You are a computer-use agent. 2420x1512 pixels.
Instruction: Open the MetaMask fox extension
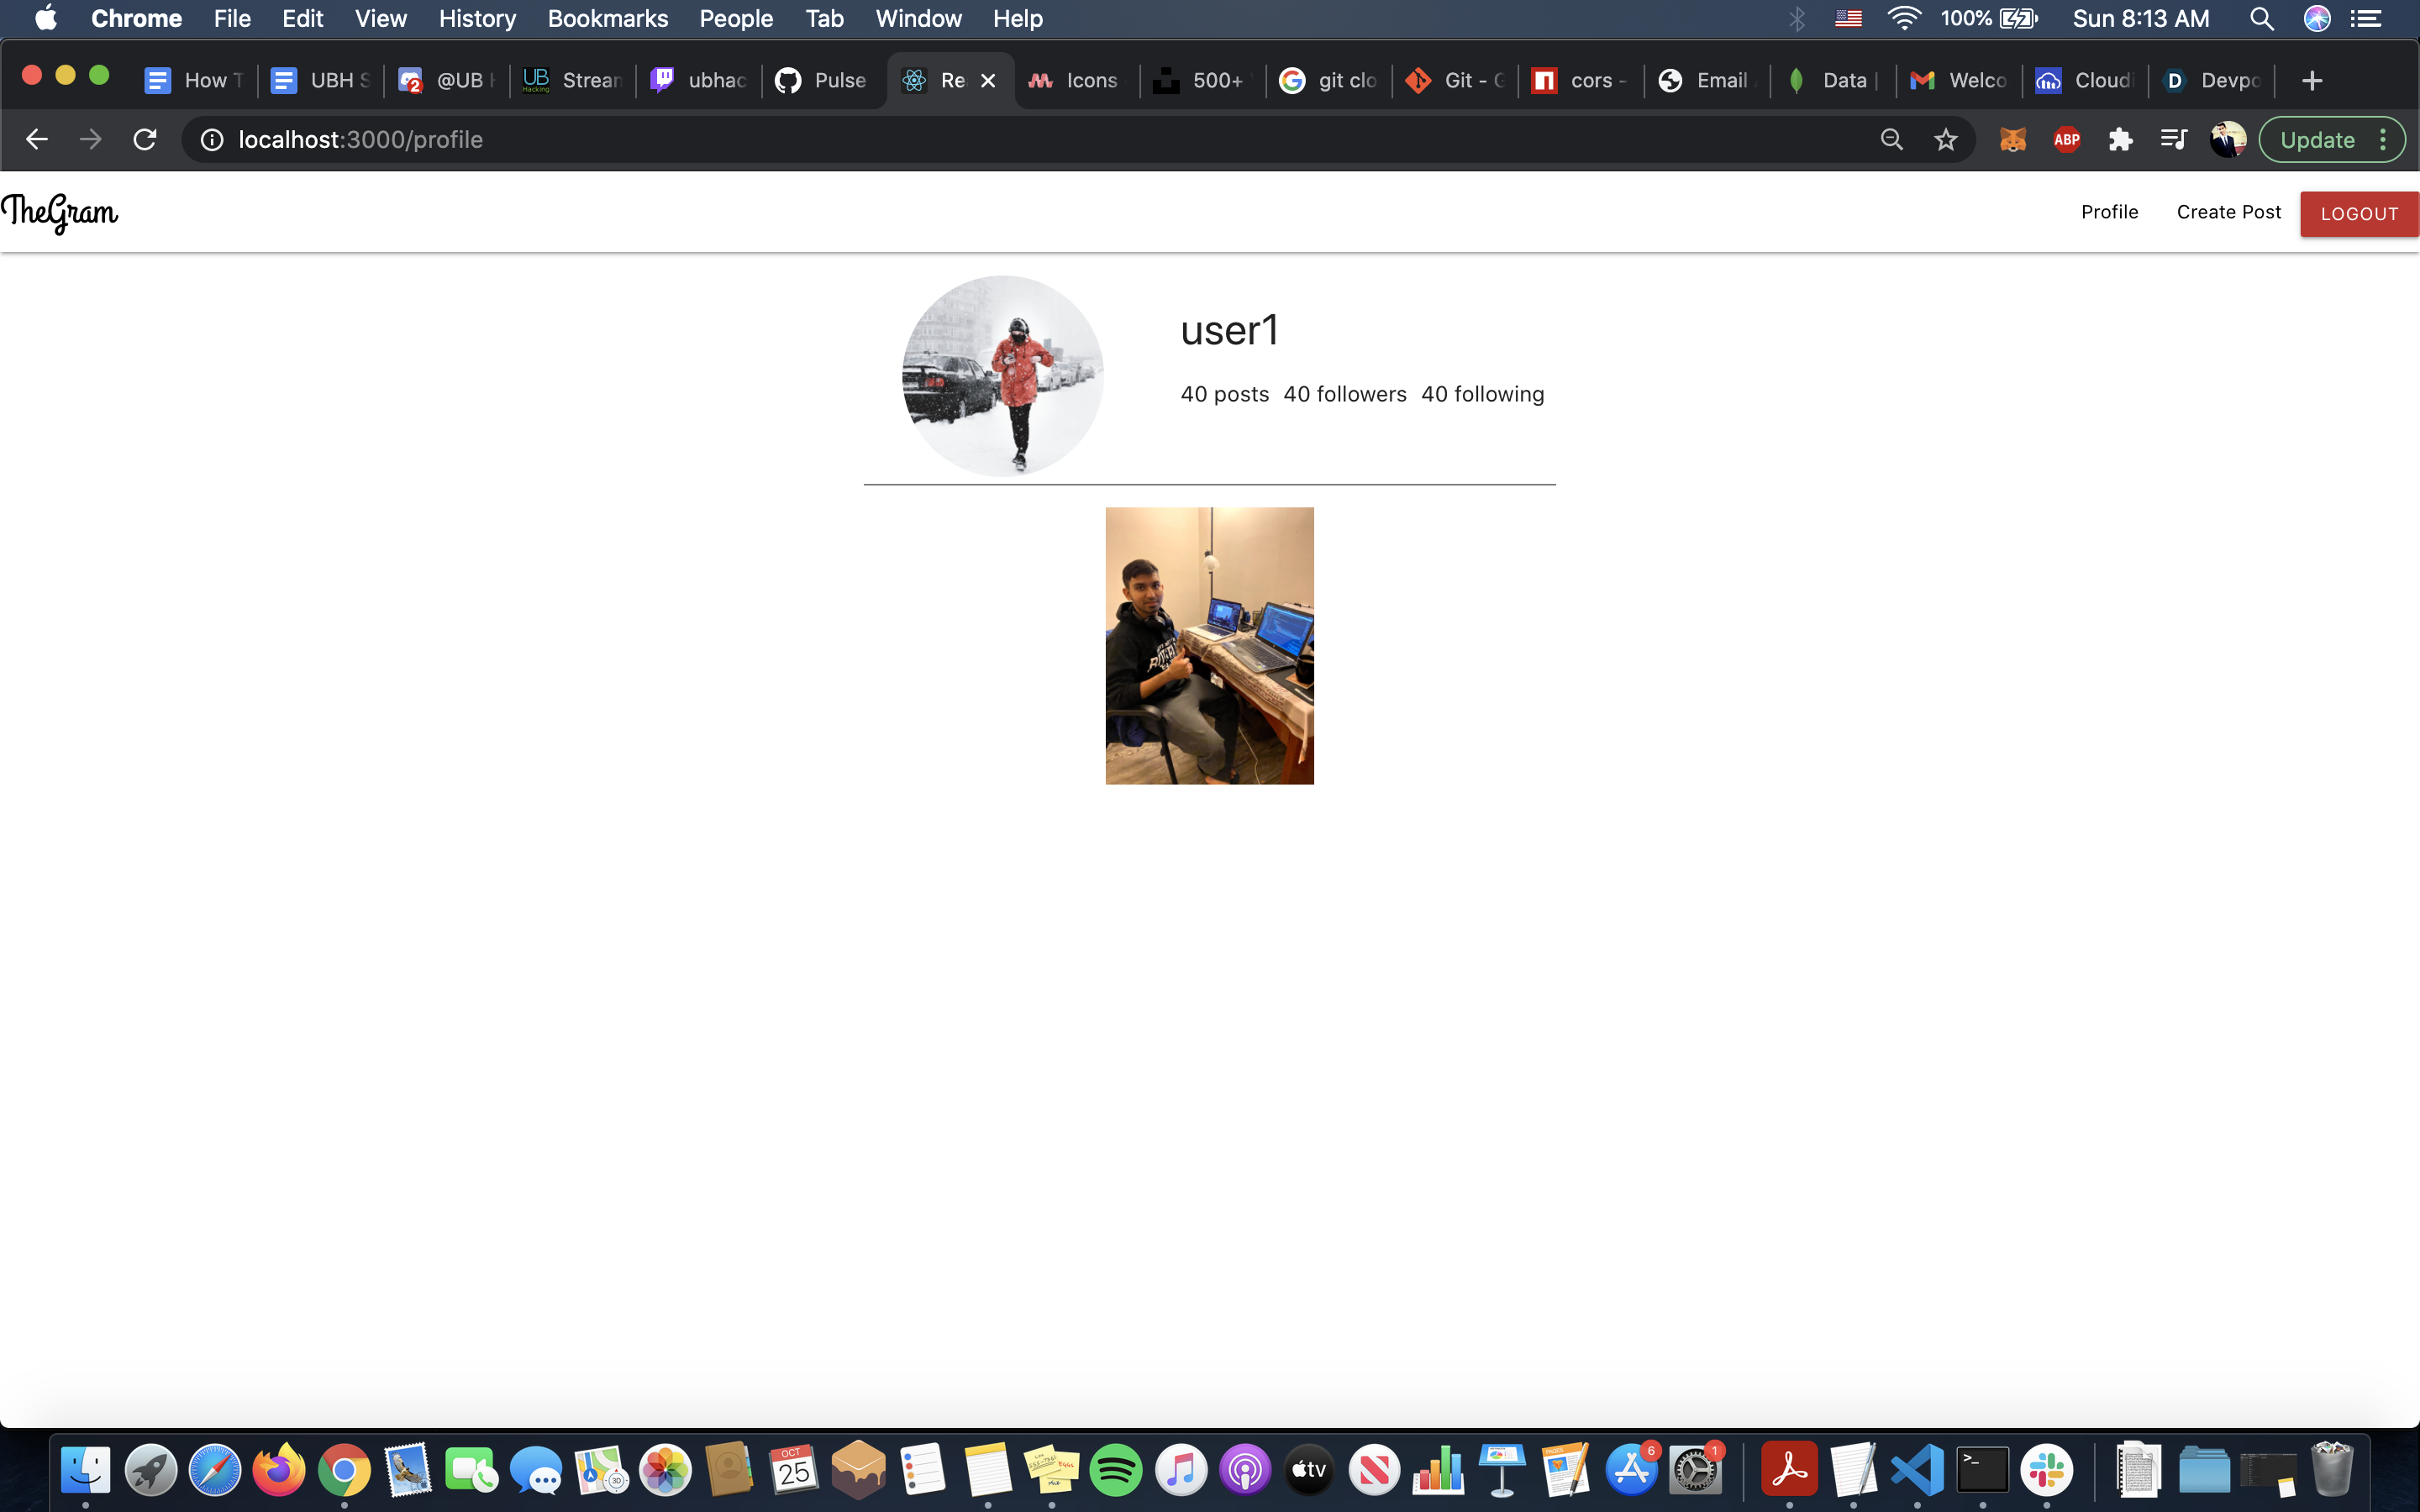2012,140
